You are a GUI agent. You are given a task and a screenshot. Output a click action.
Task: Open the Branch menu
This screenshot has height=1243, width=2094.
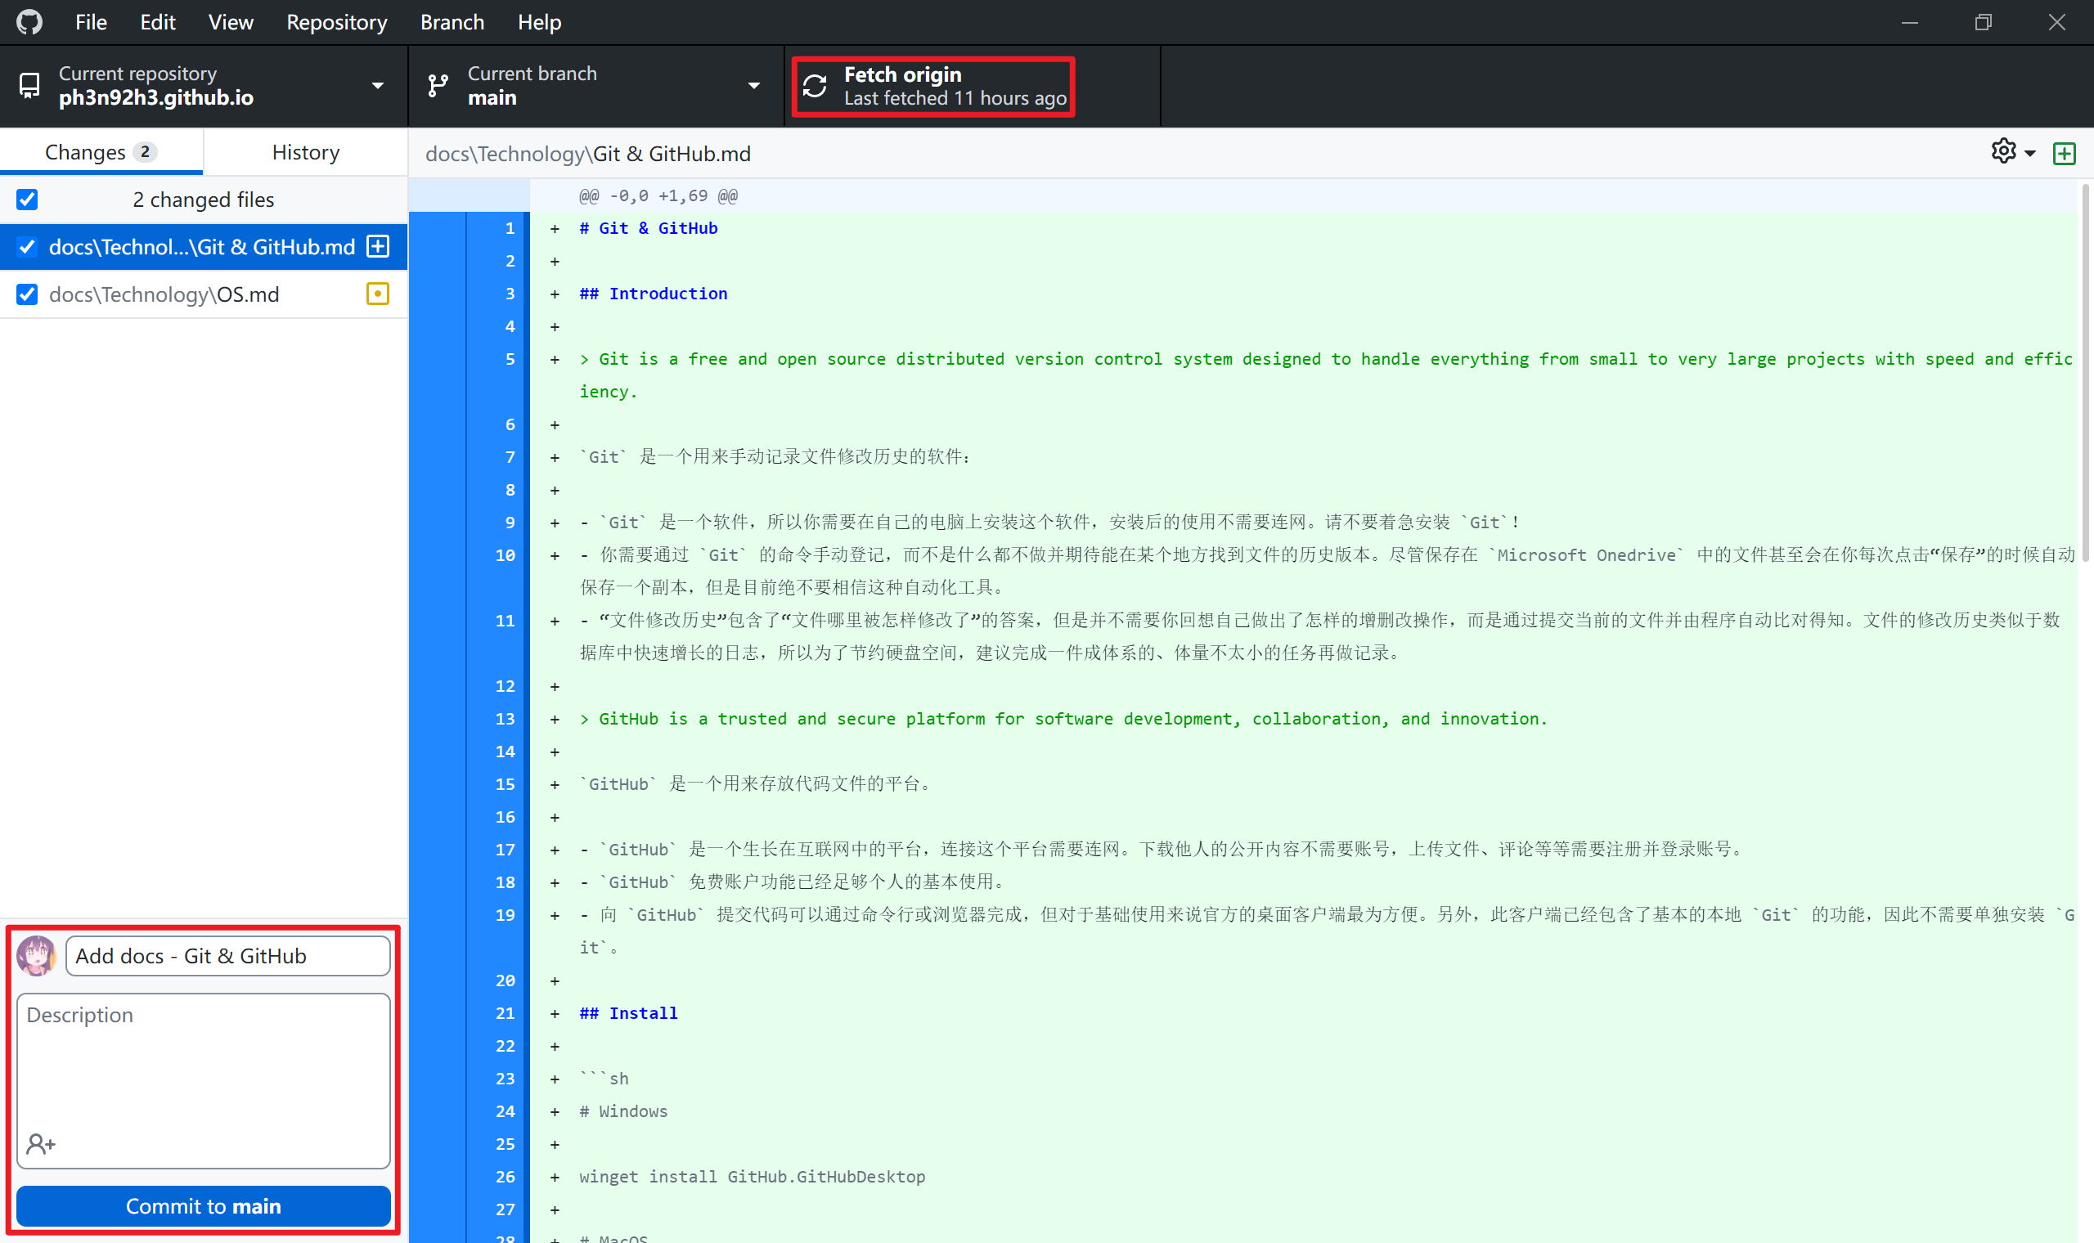[452, 22]
